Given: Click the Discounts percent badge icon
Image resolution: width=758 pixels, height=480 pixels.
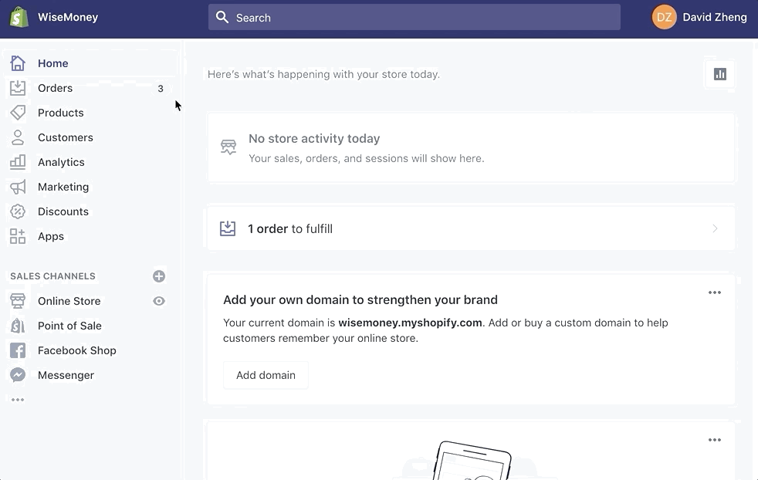Looking at the screenshot, I should point(18,211).
